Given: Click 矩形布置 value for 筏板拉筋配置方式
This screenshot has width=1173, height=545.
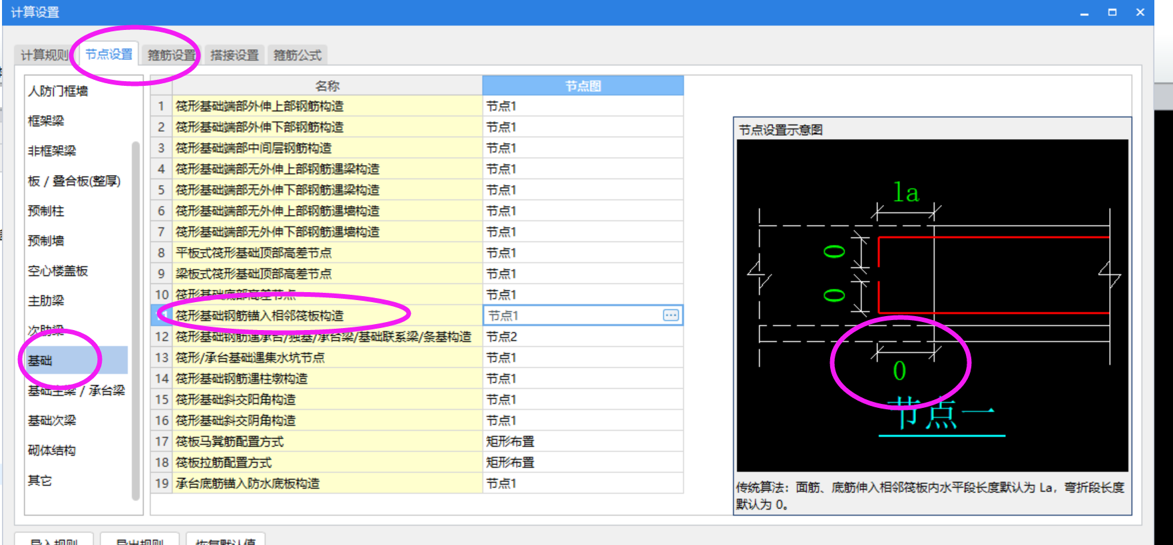Looking at the screenshot, I should 583,462.
